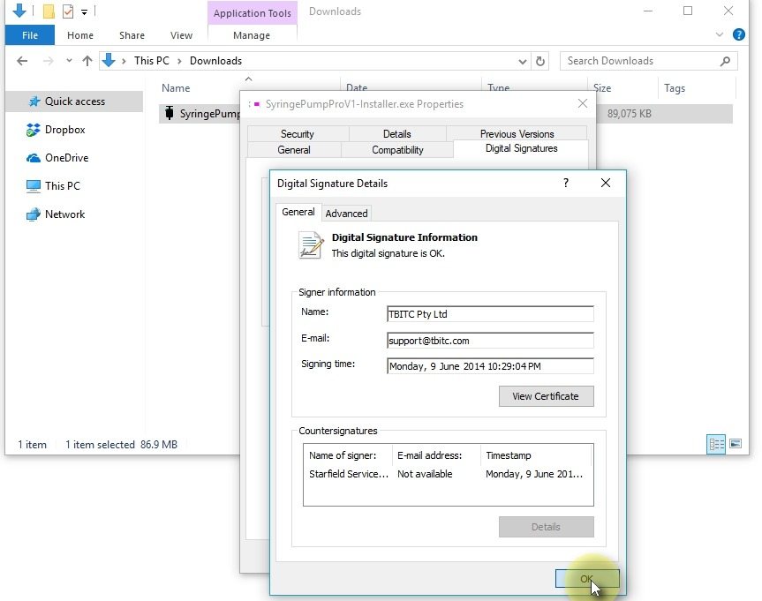Click the Downloads arrow icon in title bar

click(x=19, y=11)
